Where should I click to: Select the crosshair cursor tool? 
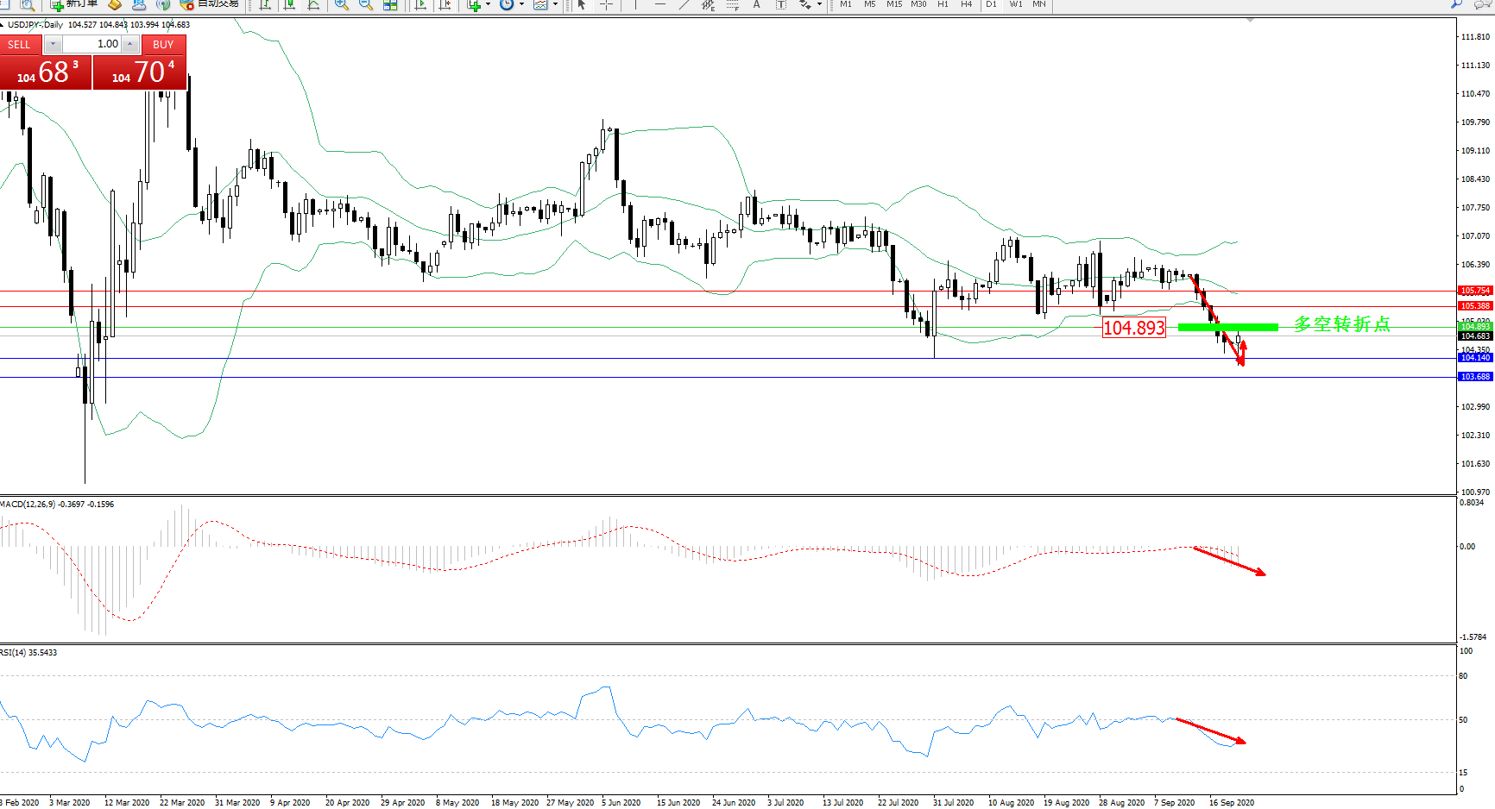point(607,4)
